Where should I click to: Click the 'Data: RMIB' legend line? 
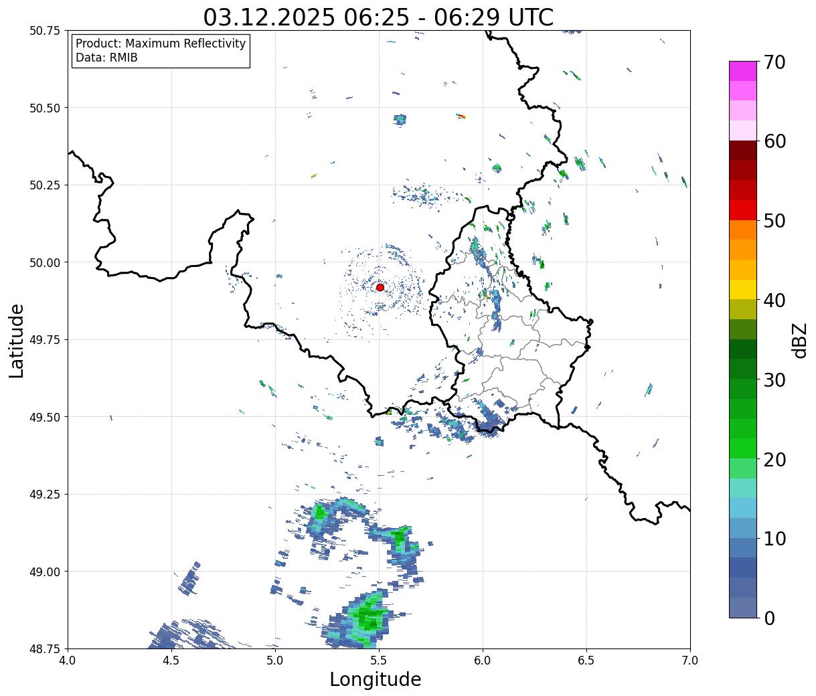(106, 58)
